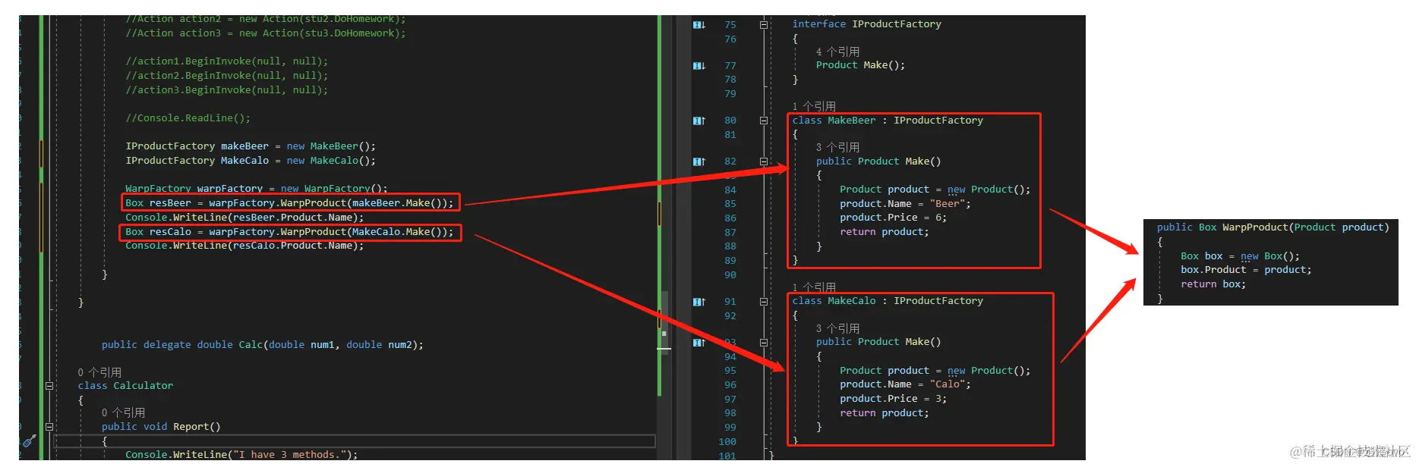
Task: Open the '0 个引用' CodeLens above Report()
Action: coord(123,412)
